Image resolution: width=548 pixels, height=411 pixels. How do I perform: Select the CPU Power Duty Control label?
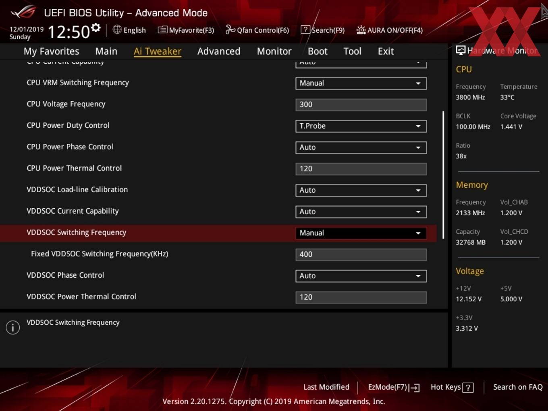coord(68,125)
